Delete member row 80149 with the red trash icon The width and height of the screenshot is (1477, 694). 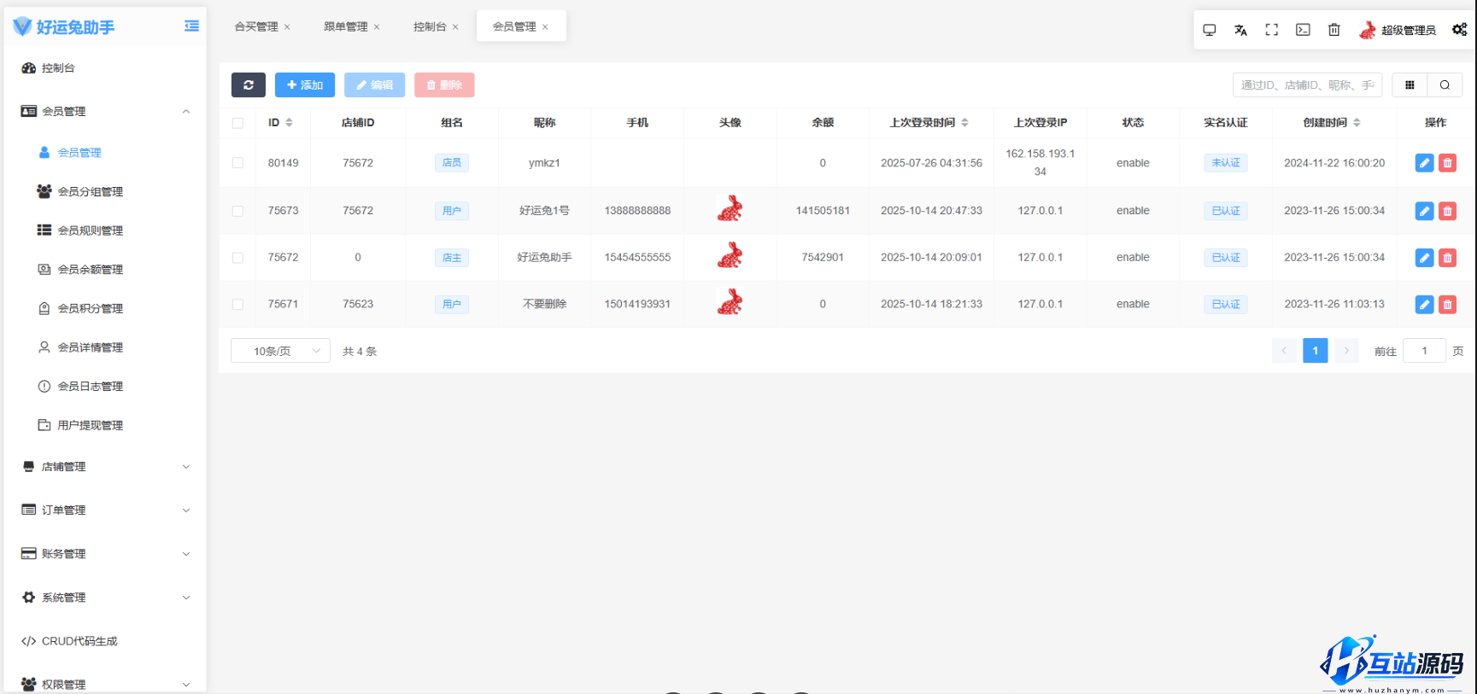point(1447,163)
